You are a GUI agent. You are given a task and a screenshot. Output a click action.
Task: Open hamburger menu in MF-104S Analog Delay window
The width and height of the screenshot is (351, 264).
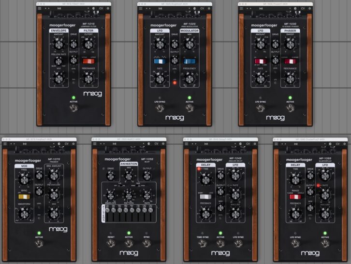pos(187,144)
